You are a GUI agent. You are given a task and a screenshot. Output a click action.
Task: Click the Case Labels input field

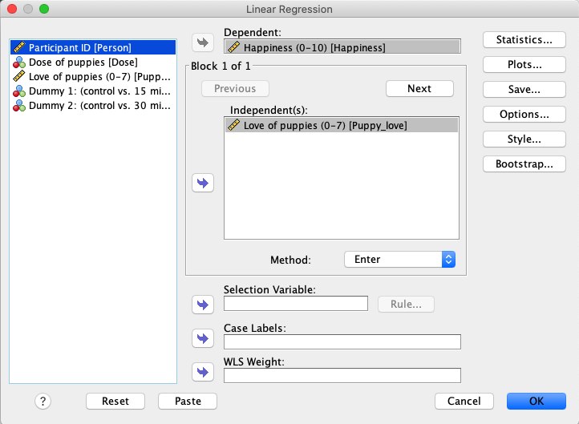[x=342, y=341]
